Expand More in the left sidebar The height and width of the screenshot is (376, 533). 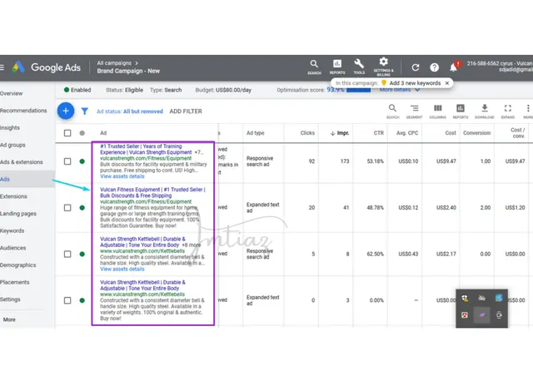pyautogui.click(x=9, y=319)
